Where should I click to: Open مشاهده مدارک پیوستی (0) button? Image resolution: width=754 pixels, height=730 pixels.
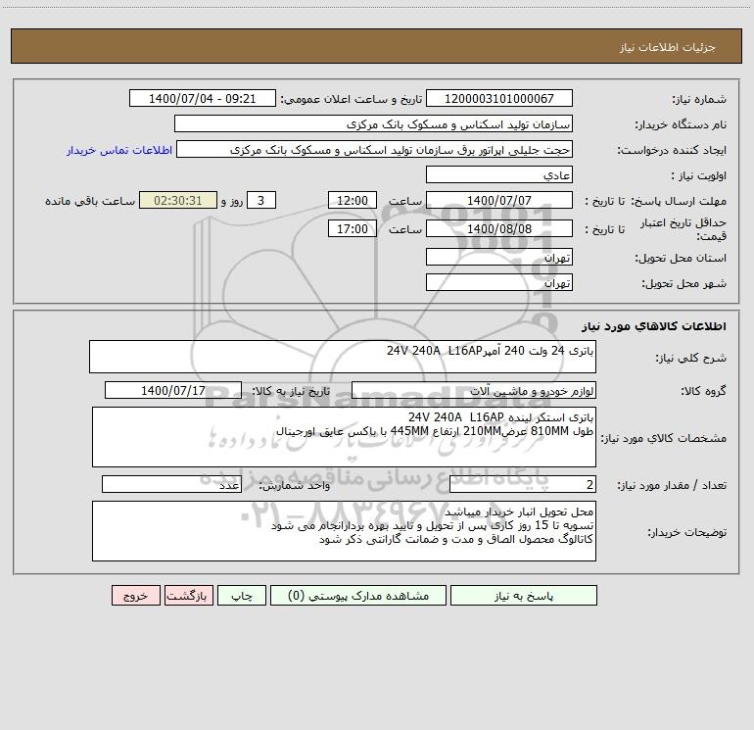358,595
